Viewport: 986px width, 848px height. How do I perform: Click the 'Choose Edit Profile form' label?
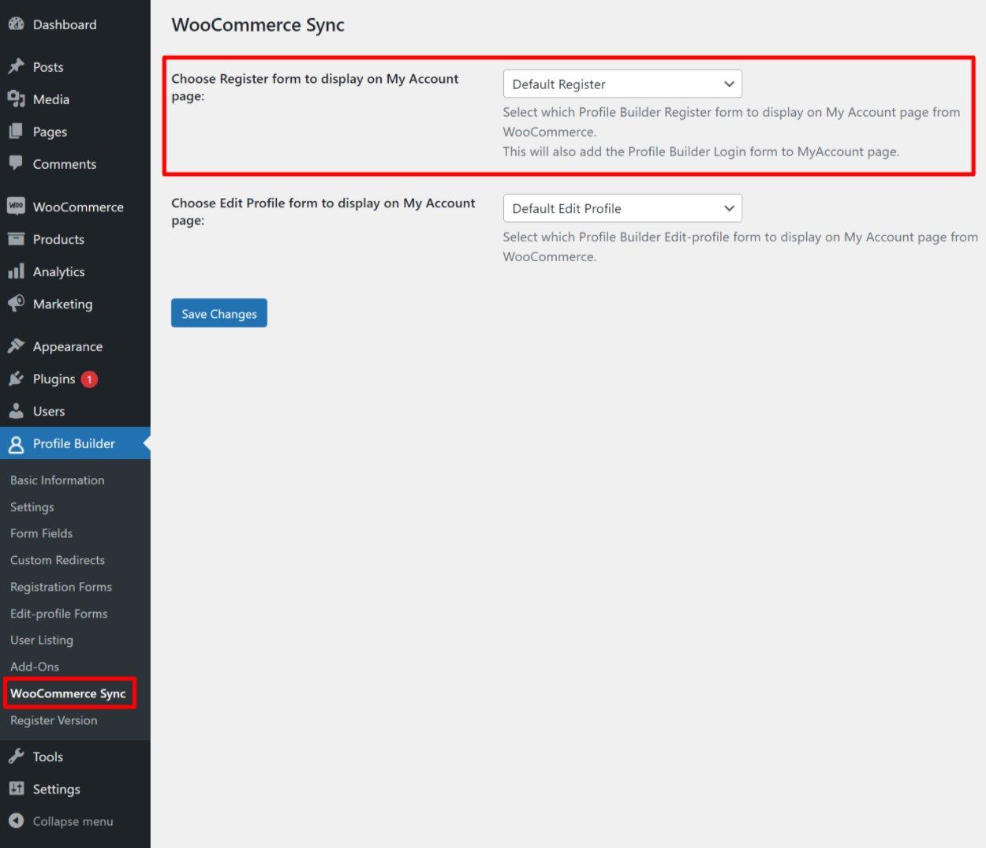323,211
